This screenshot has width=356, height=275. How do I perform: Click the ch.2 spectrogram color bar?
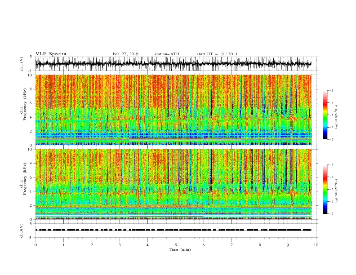325,189
